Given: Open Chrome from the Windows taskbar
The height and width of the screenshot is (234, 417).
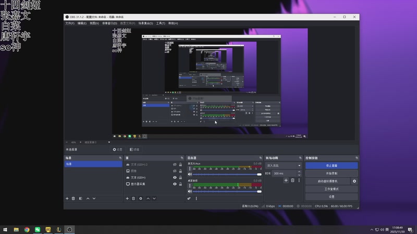Looking at the screenshot, I should [x=27, y=230].
